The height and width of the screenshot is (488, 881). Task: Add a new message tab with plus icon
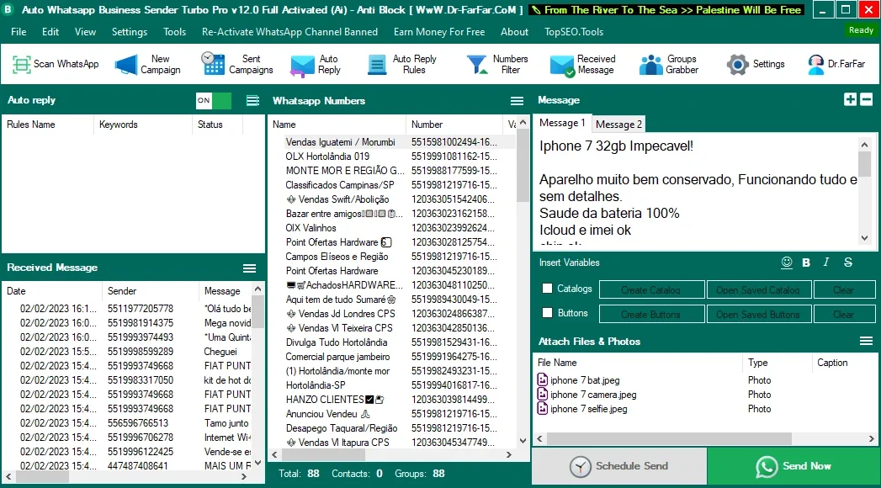[x=850, y=99]
